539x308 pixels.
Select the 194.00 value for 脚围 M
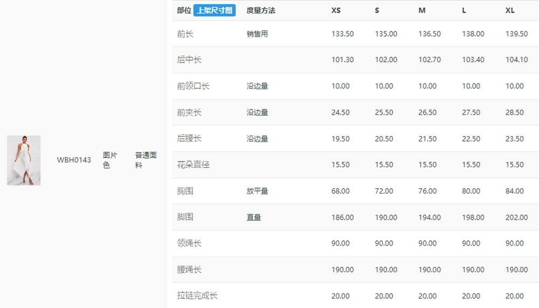click(430, 218)
